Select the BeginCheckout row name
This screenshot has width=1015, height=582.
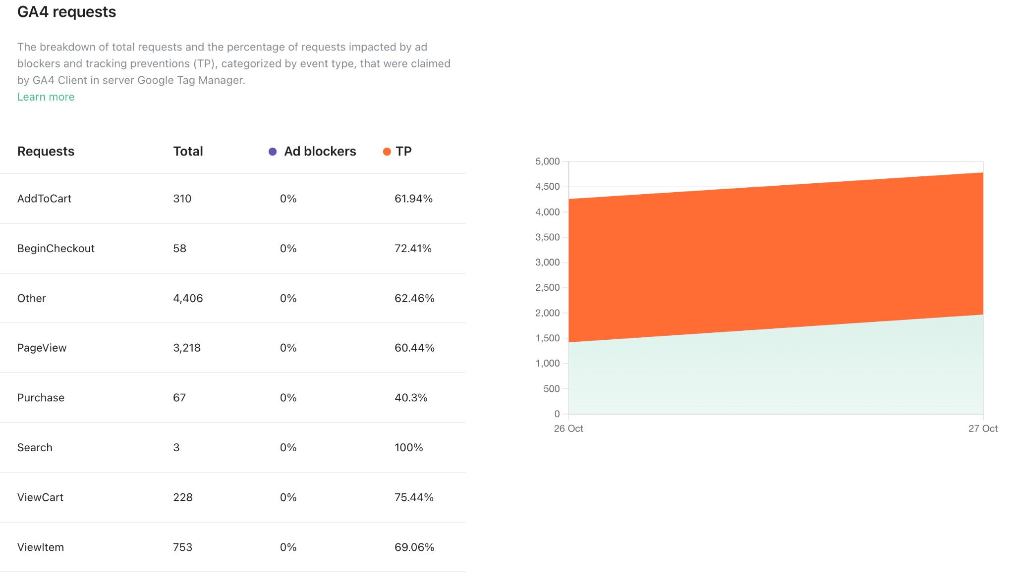point(56,249)
